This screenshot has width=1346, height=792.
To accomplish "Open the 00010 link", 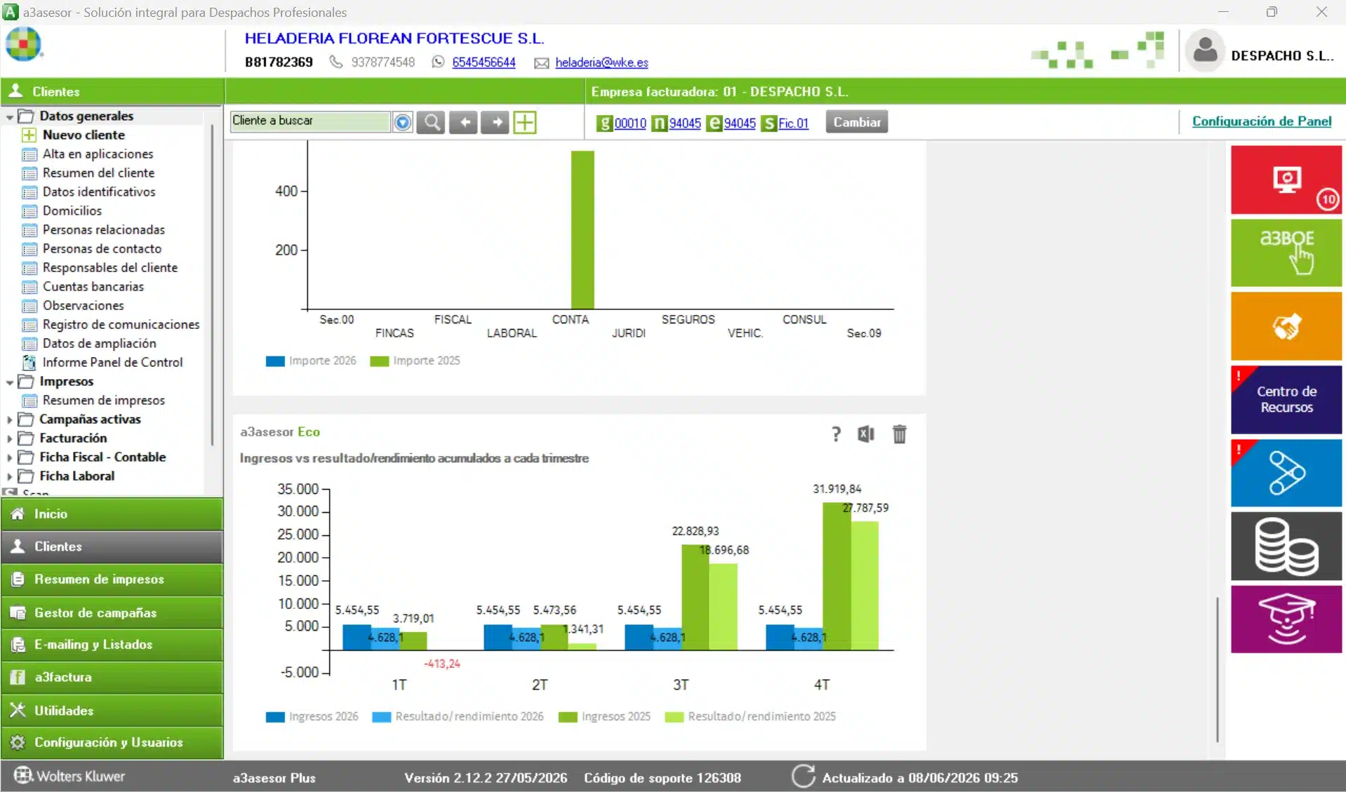I will pyautogui.click(x=630, y=123).
